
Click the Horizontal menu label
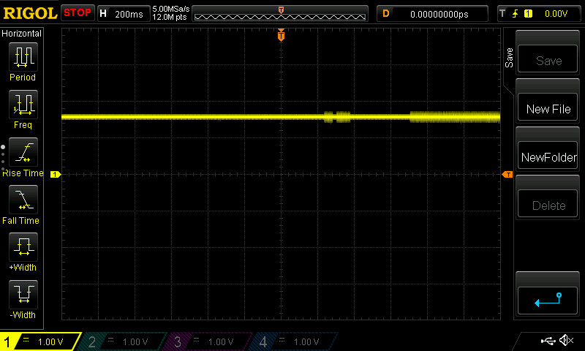[x=22, y=33]
